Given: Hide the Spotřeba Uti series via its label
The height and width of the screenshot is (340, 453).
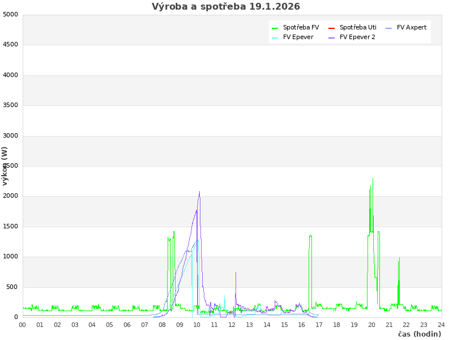Looking at the screenshot, I should coord(358,27).
